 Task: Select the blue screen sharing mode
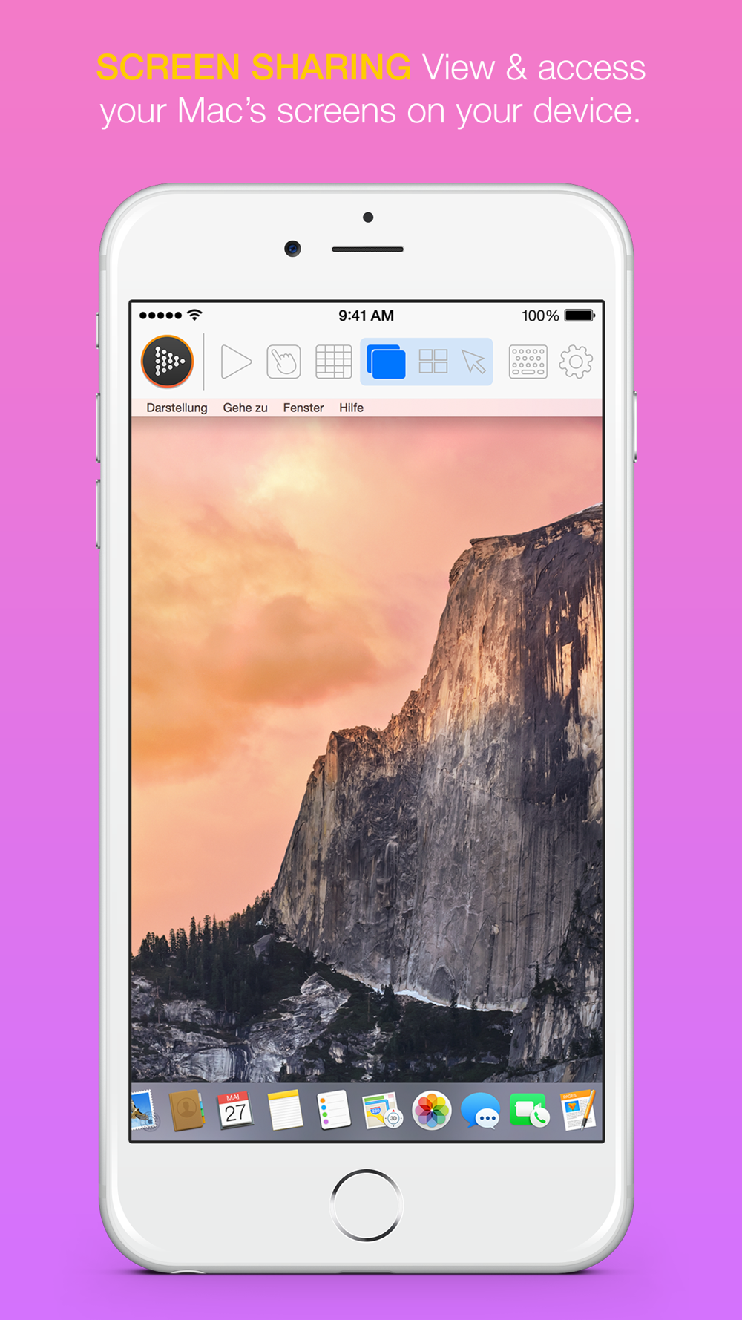386,362
